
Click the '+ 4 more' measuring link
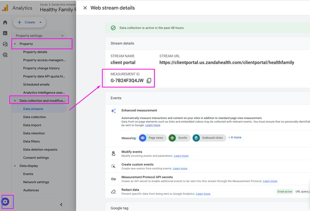coord(235,137)
